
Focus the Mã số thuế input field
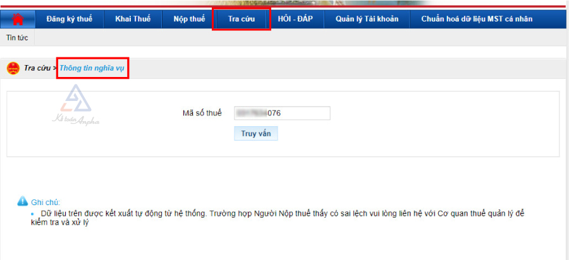click(282, 113)
